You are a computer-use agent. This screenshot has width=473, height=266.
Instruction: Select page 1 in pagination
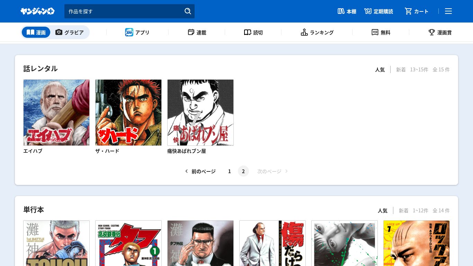tap(229, 171)
